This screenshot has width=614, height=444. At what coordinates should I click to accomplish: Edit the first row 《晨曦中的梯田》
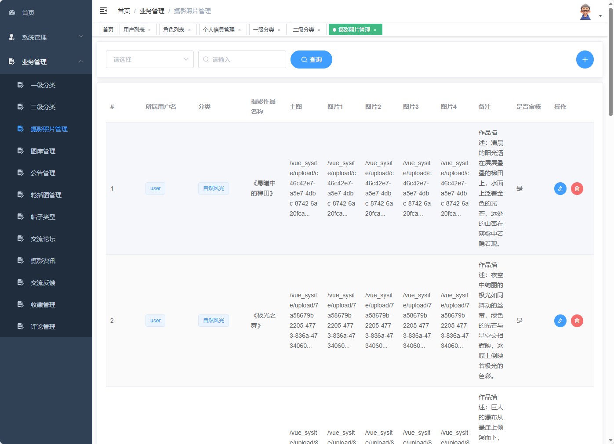click(x=560, y=188)
